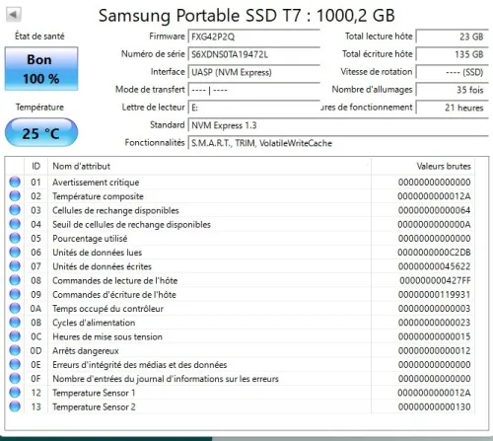Go to previous disk using back arrow
This screenshot has width=493, height=441.
click(14, 15)
